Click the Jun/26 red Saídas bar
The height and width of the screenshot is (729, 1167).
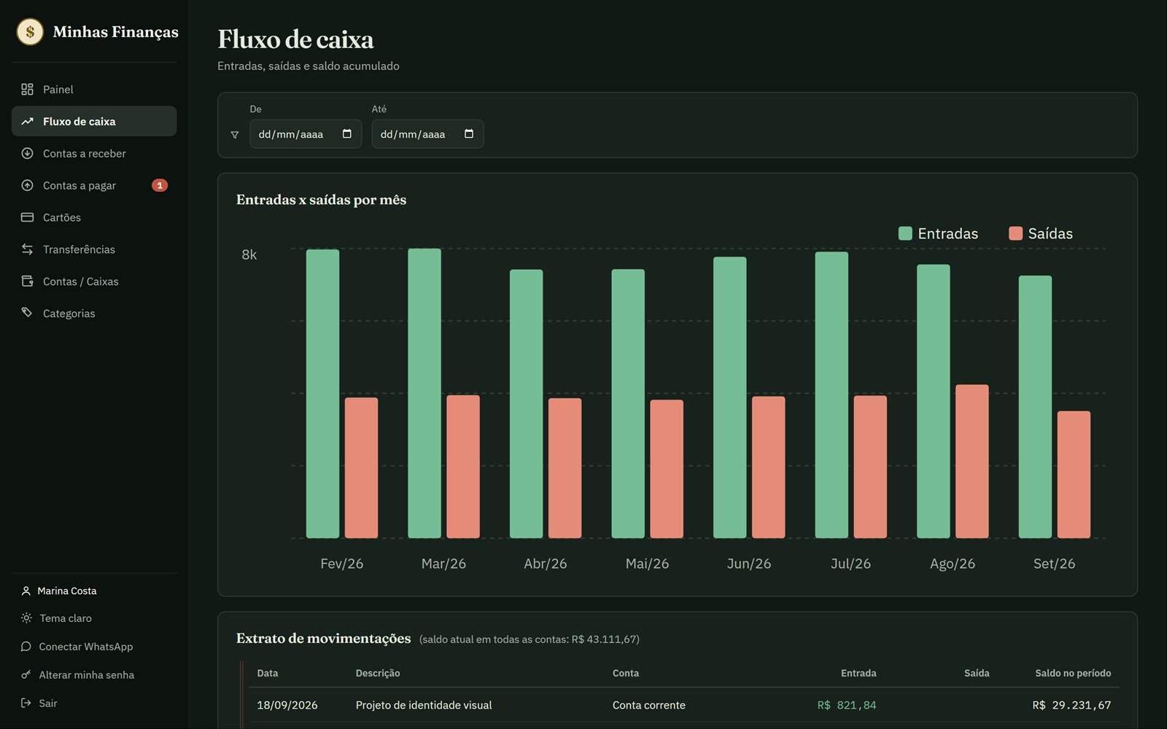[769, 467]
